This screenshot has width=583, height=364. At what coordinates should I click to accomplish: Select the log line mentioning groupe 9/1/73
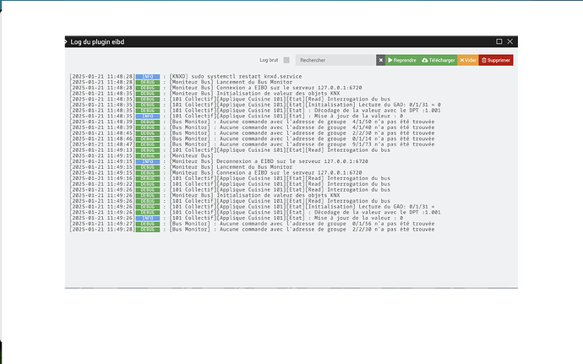point(252,144)
